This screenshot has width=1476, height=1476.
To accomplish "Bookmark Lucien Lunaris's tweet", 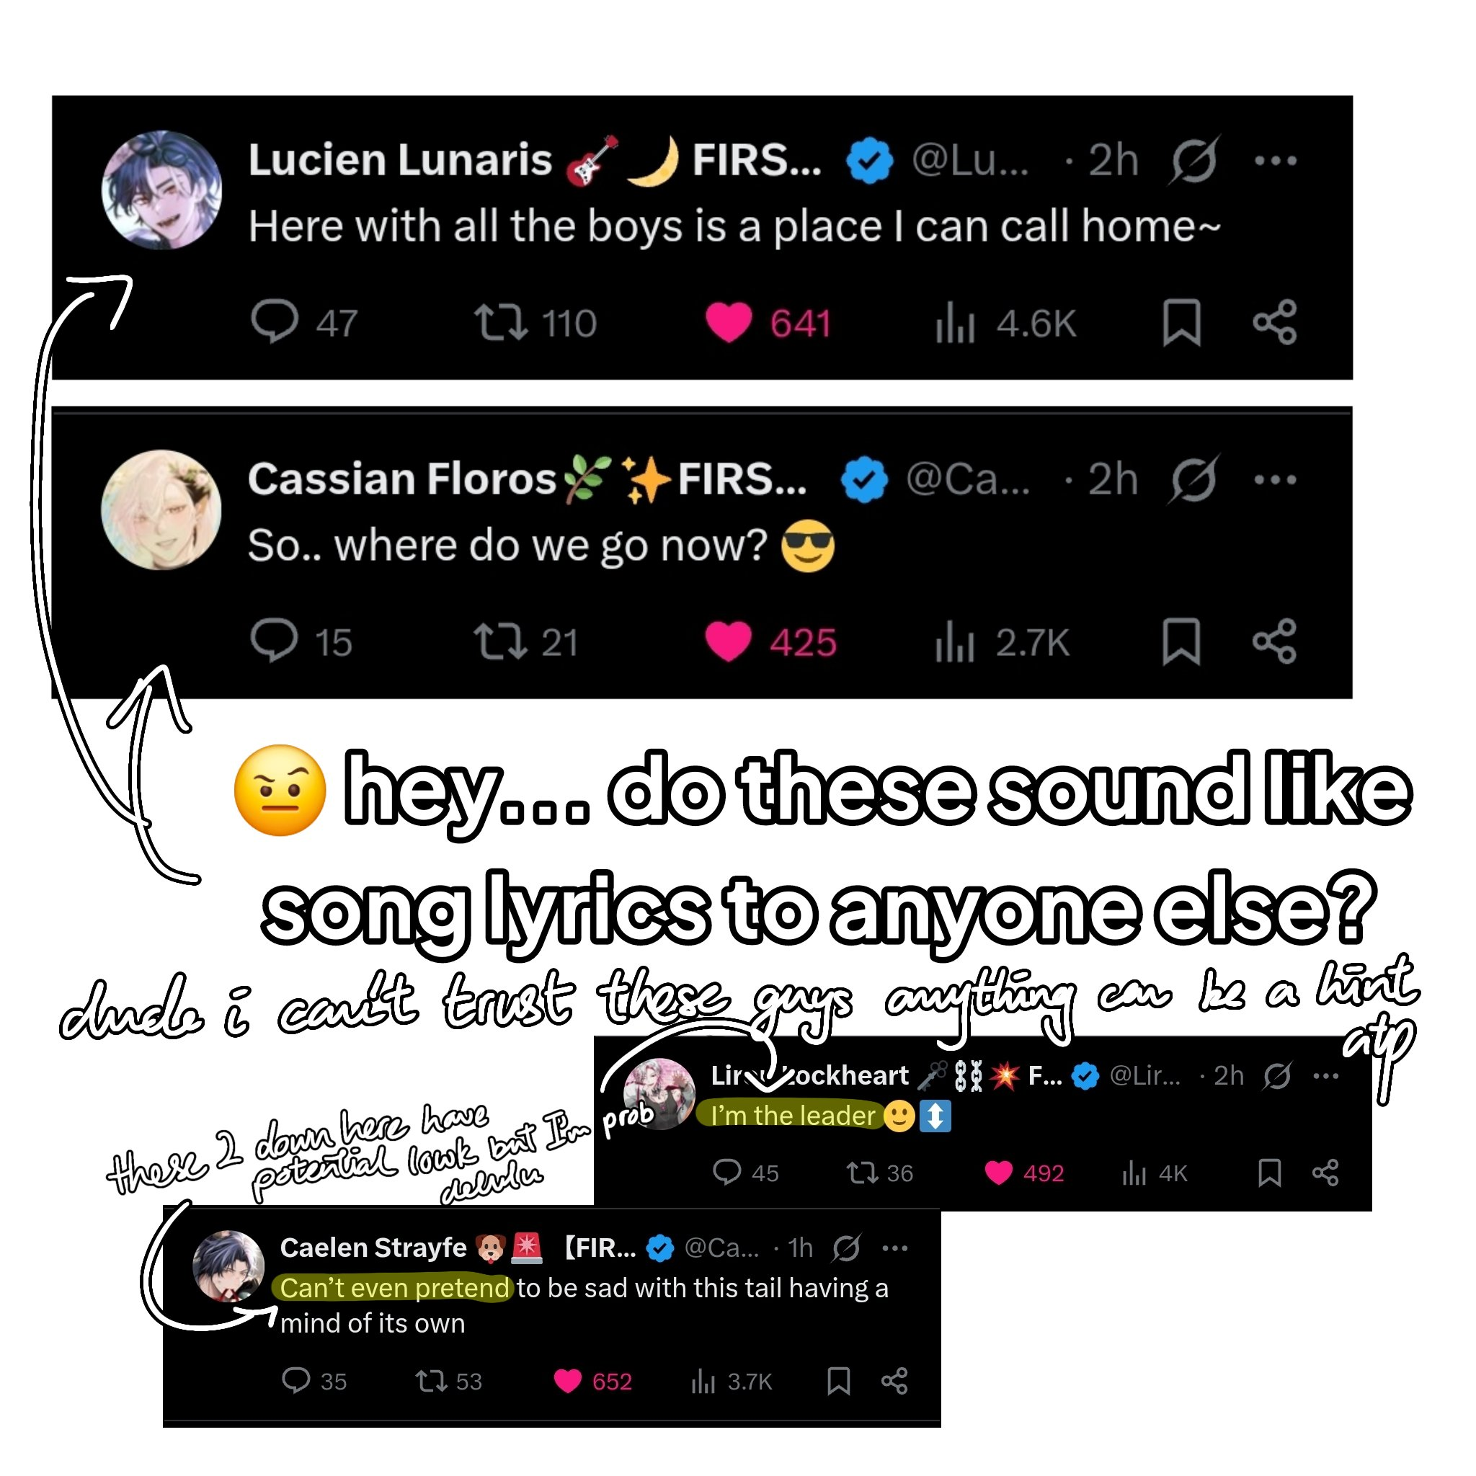I will tap(1181, 322).
